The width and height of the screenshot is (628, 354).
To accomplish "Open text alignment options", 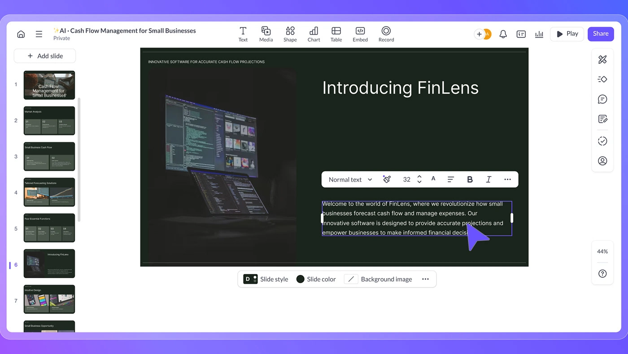I will point(451,179).
